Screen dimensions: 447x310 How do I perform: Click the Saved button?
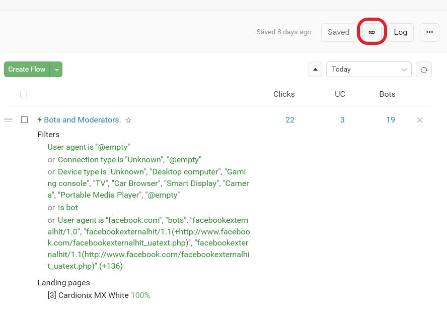pyautogui.click(x=338, y=32)
